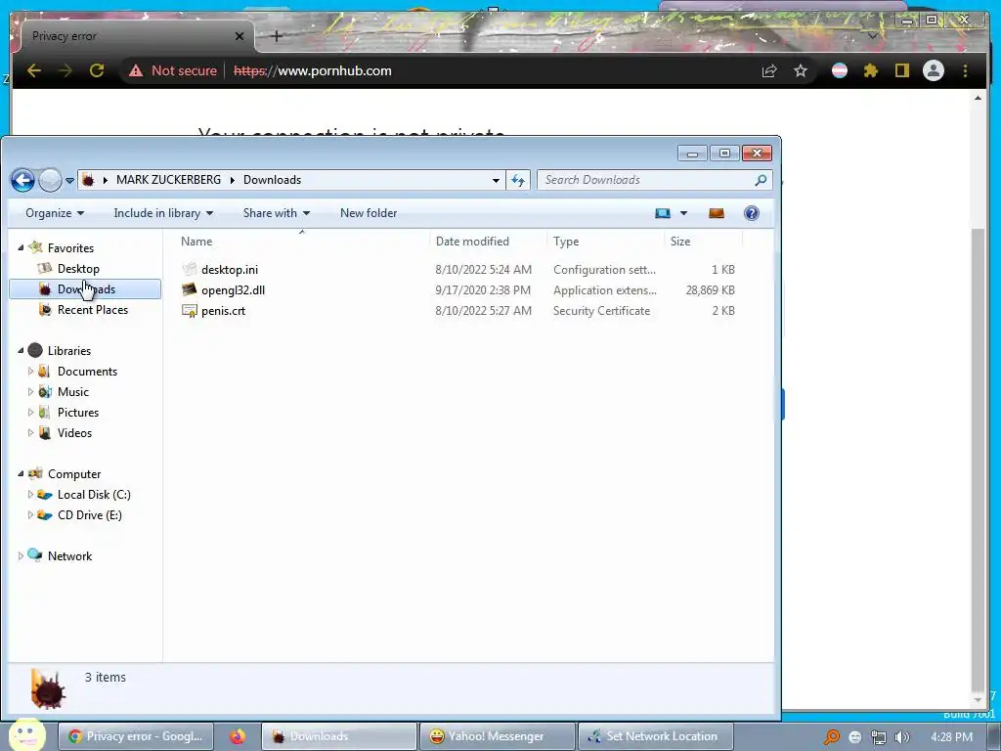Select the opengl32.dll file
The height and width of the screenshot is (751, 1001).
233,289
